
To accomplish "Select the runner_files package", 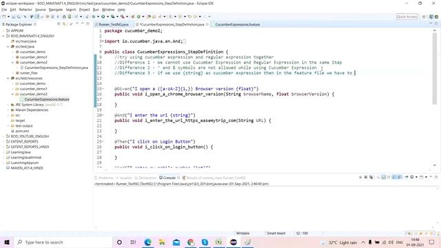I will pyautogui.click(x=28, y=73).
